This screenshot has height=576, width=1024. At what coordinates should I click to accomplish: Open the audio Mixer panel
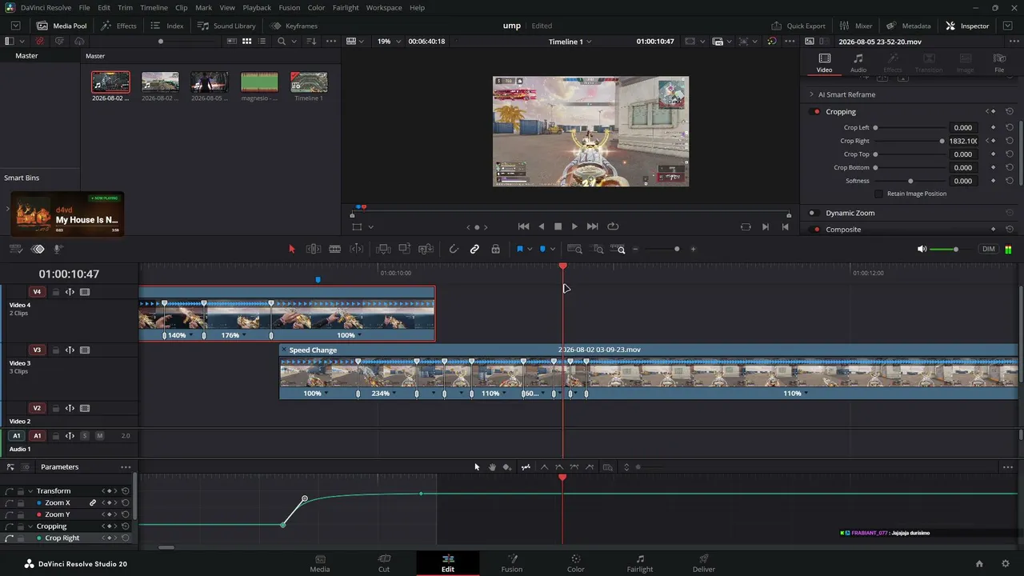855,26
